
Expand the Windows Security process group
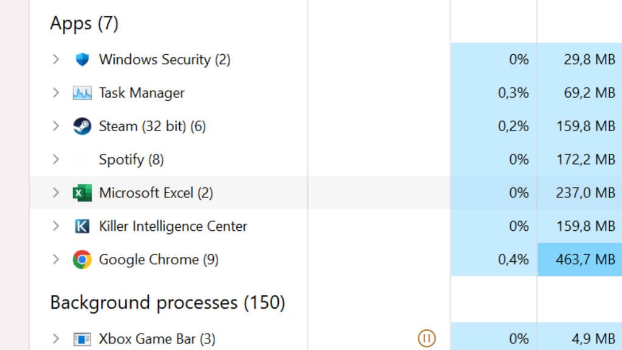(56, 60)
